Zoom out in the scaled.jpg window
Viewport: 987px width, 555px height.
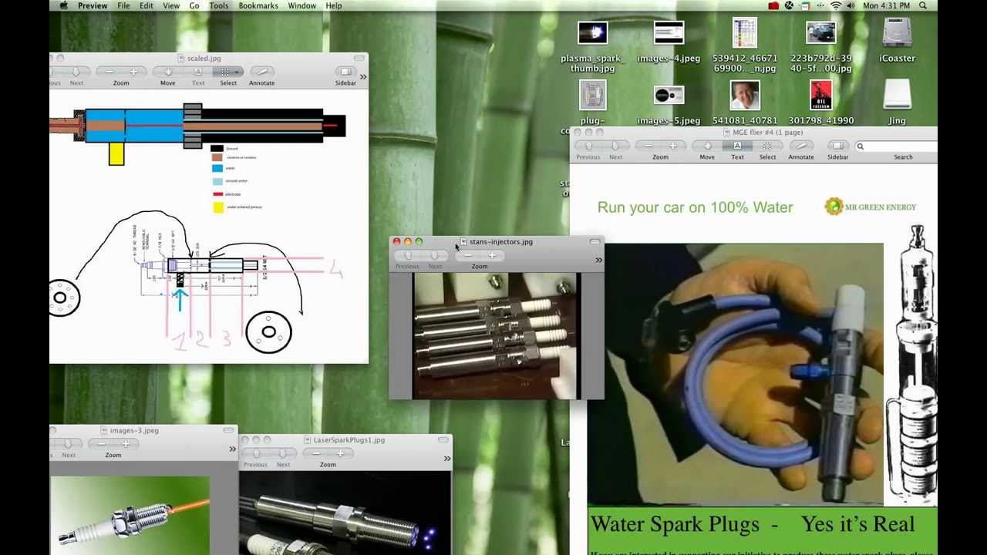click(109, 72)
